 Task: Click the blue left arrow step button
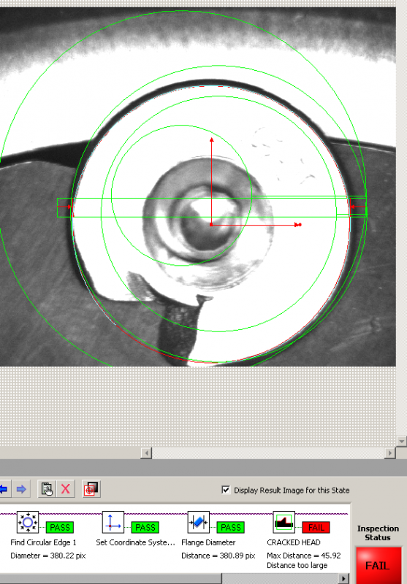coord(4,488)
